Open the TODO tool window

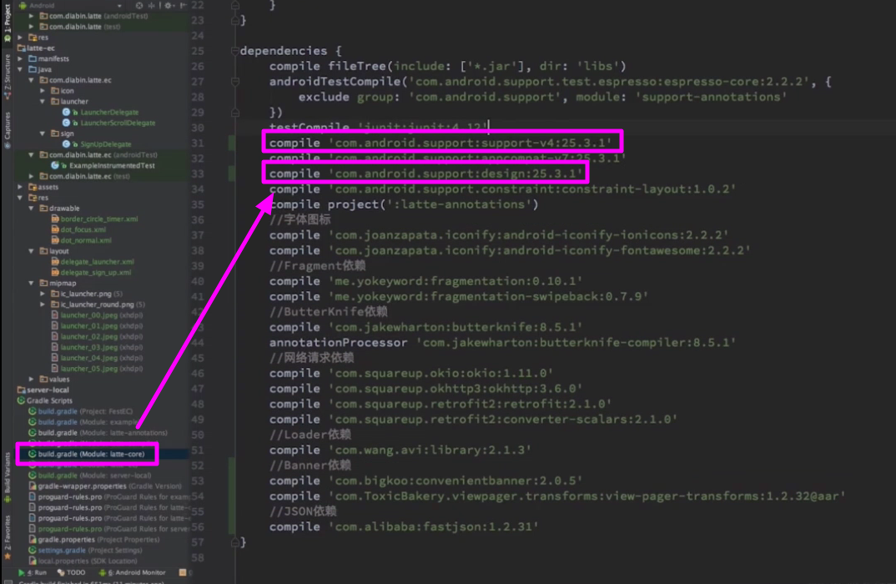click(72, 572)
